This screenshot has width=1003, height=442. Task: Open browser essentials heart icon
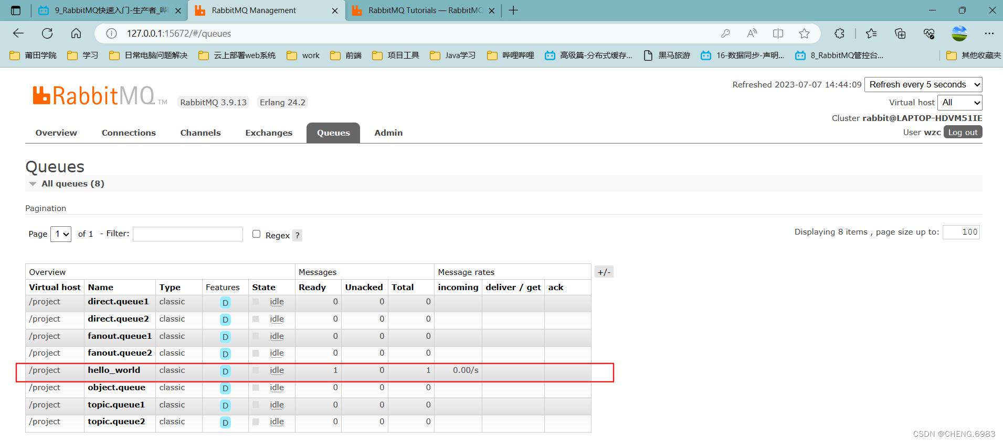[x=929, y=34]
